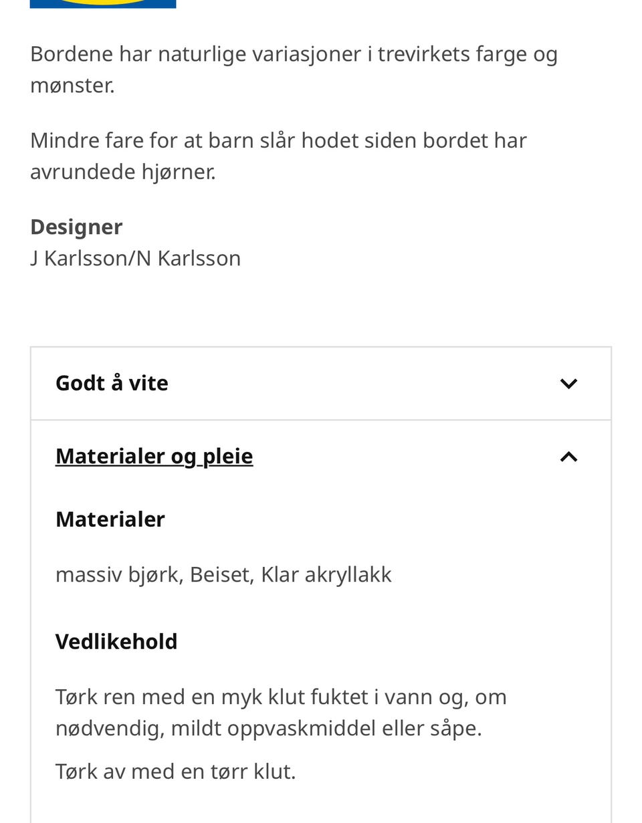Click the empty area right of Godt å vite

coord(361,384)
